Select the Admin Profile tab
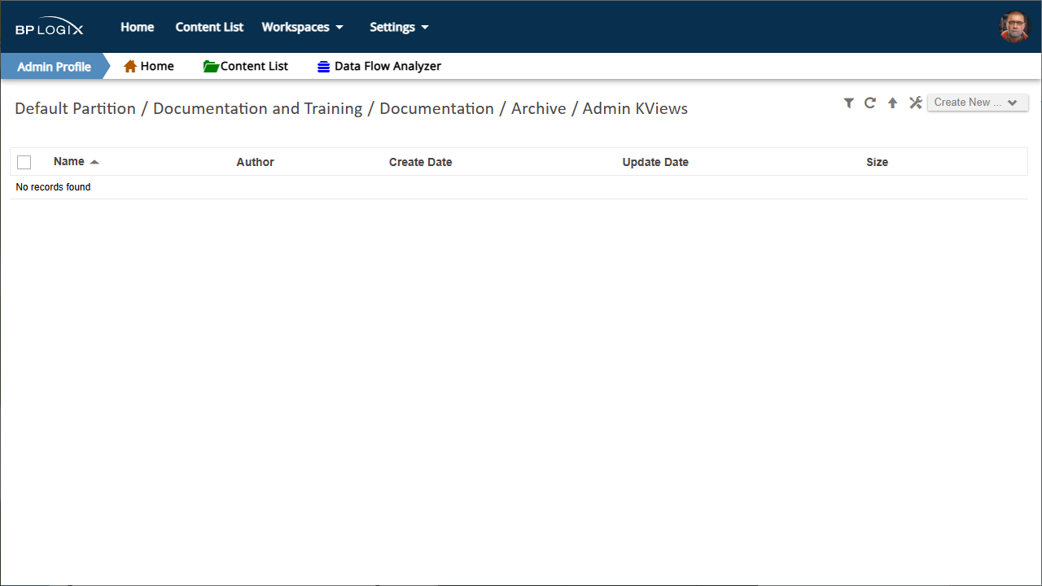1042x586 pixels. [54, 67]
